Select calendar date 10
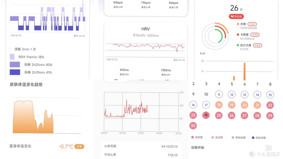283x159 pixels. click(206, 94)
